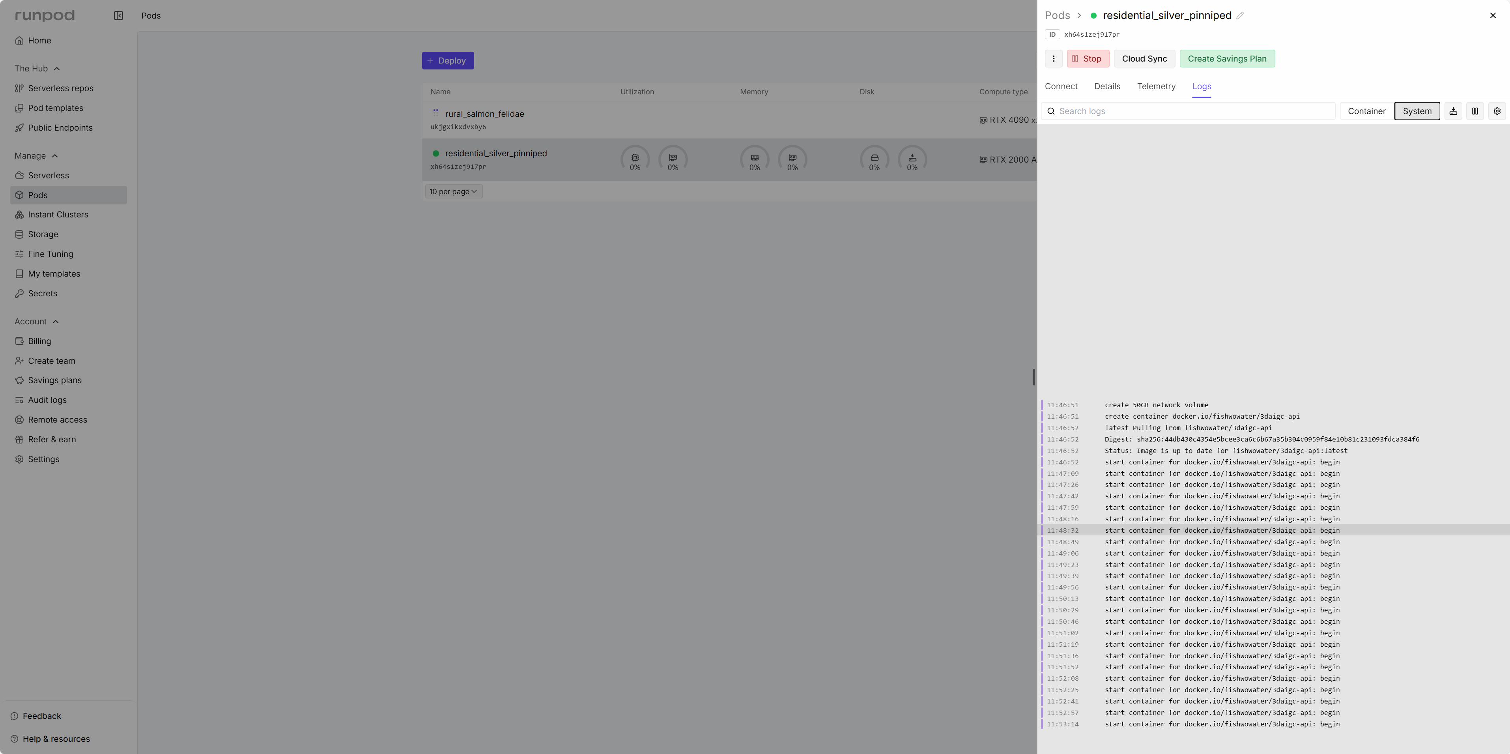Open the three-dot pod actions menu

point(1053,59)
